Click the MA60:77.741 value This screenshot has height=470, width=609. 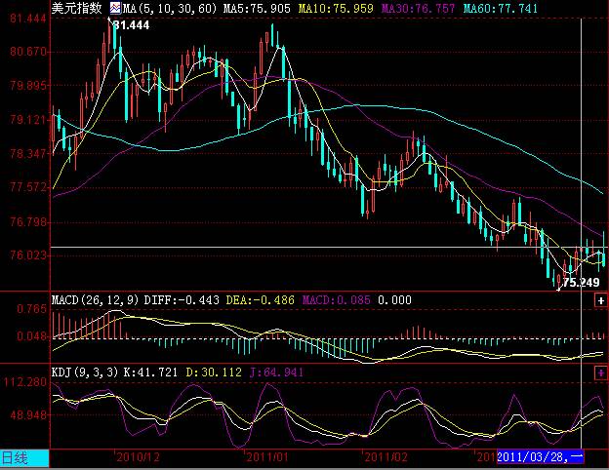click(x=501, y=8)
